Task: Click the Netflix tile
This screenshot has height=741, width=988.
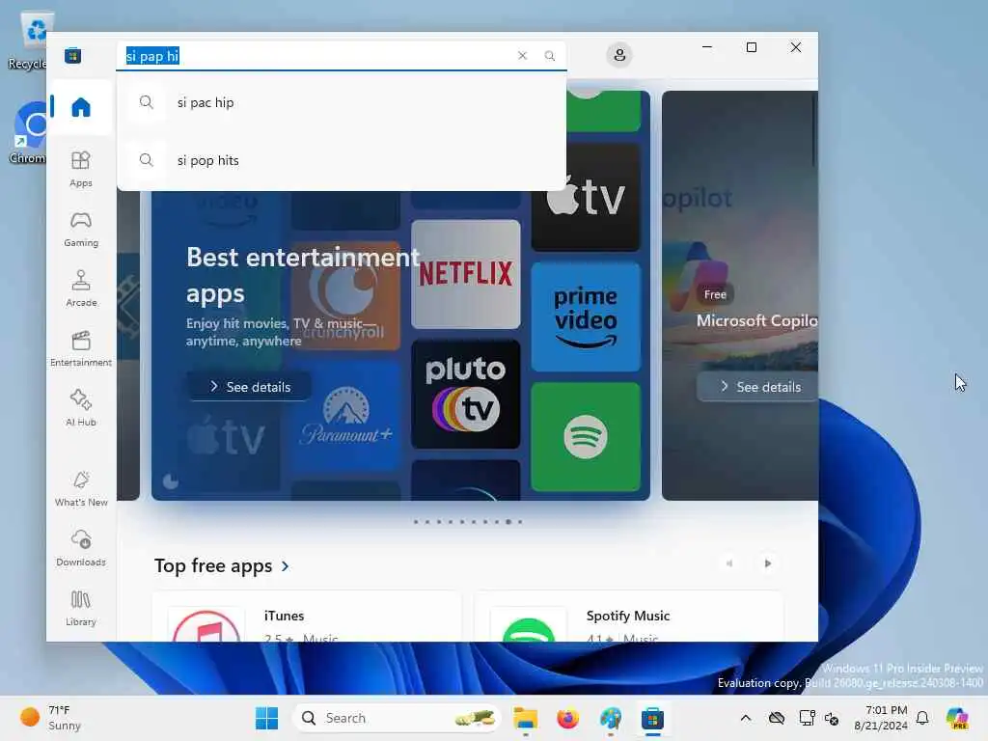Action: 466,273
